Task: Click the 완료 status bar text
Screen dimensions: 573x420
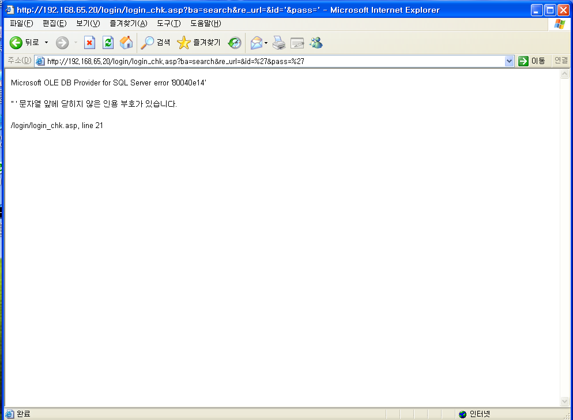Action: pyautogui.click(x=24, y=414)
